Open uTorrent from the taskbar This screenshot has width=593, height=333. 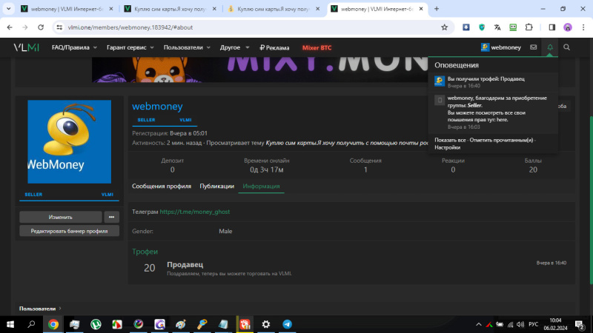96,324
